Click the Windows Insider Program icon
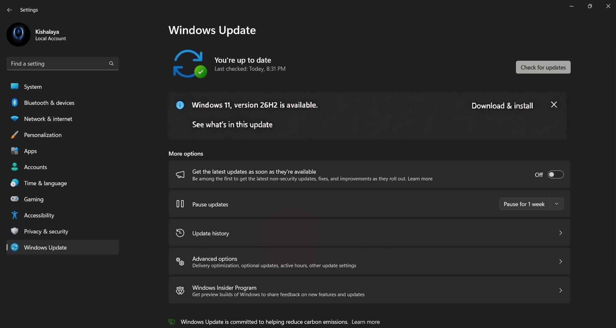616x328 pixels. pyautogui.click(x=180, y=290)
